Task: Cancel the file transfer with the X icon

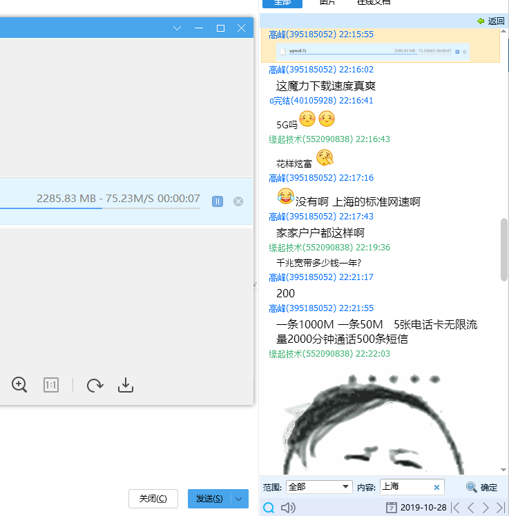Action: point(238,201)
